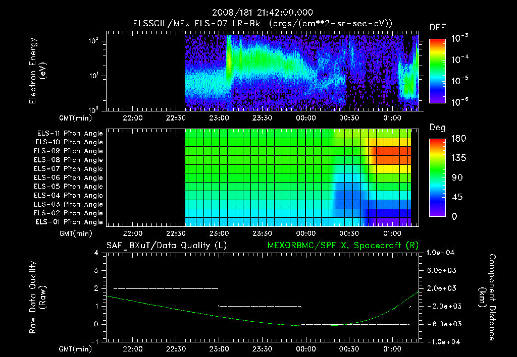Click the timestamp title 2008/181 21:42:00.000
The height and width of the screenshot is (357, 517).
coord(263,13)
